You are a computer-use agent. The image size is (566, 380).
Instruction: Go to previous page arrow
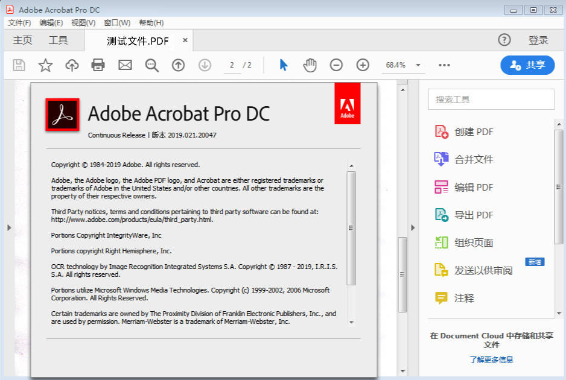tap(178, 65)
